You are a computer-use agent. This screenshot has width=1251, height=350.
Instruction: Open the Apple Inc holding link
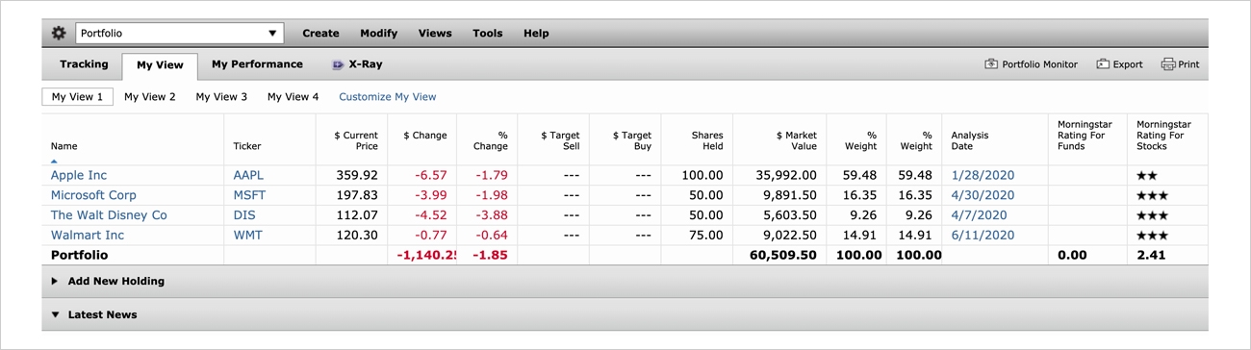(x=79, y=175)
